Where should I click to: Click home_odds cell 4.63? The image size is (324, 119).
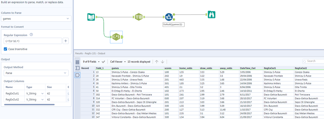point(189,80)
